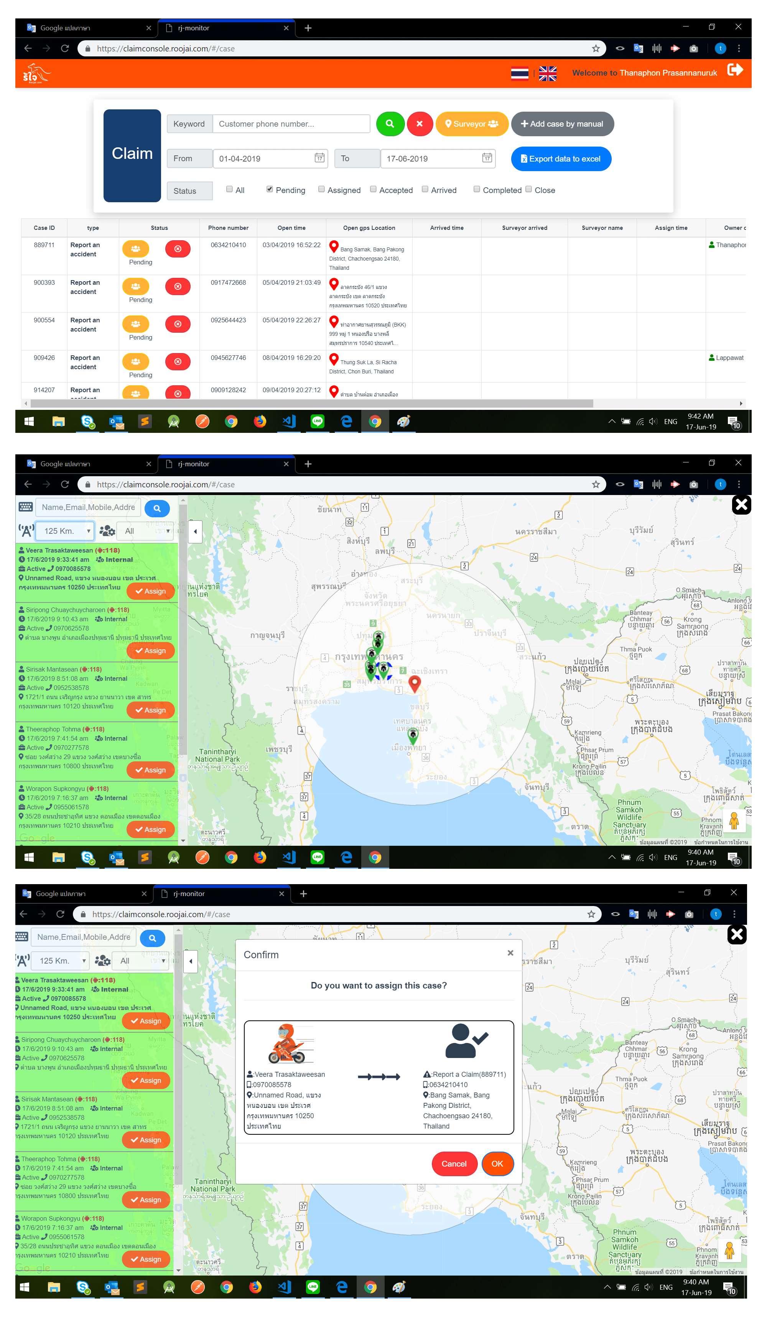Open the To date calendar picker
Viewport: 767px width, 1317px height.
coord(487,158)
